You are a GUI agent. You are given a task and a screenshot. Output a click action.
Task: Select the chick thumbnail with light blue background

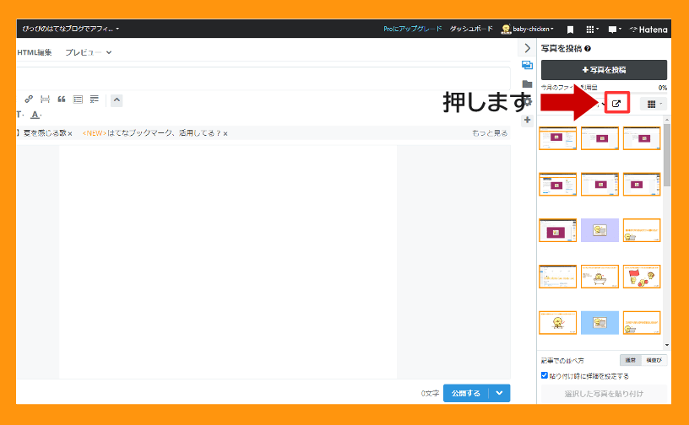click(599, 323)
